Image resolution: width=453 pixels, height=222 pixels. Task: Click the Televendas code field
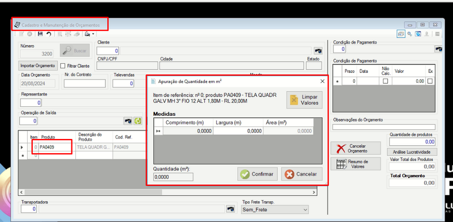click(123, 84)
